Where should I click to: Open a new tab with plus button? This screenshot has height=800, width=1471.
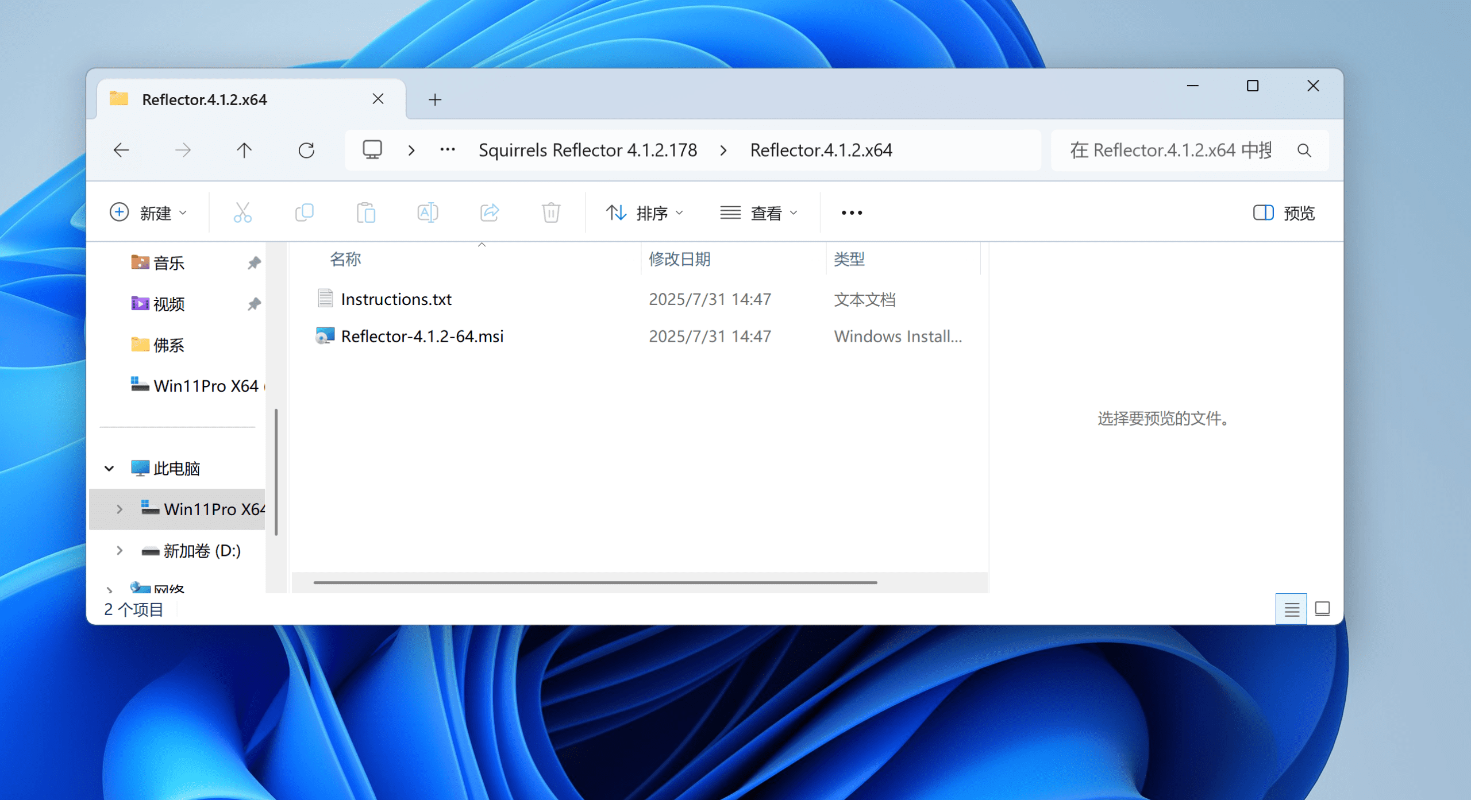(435, 100)
